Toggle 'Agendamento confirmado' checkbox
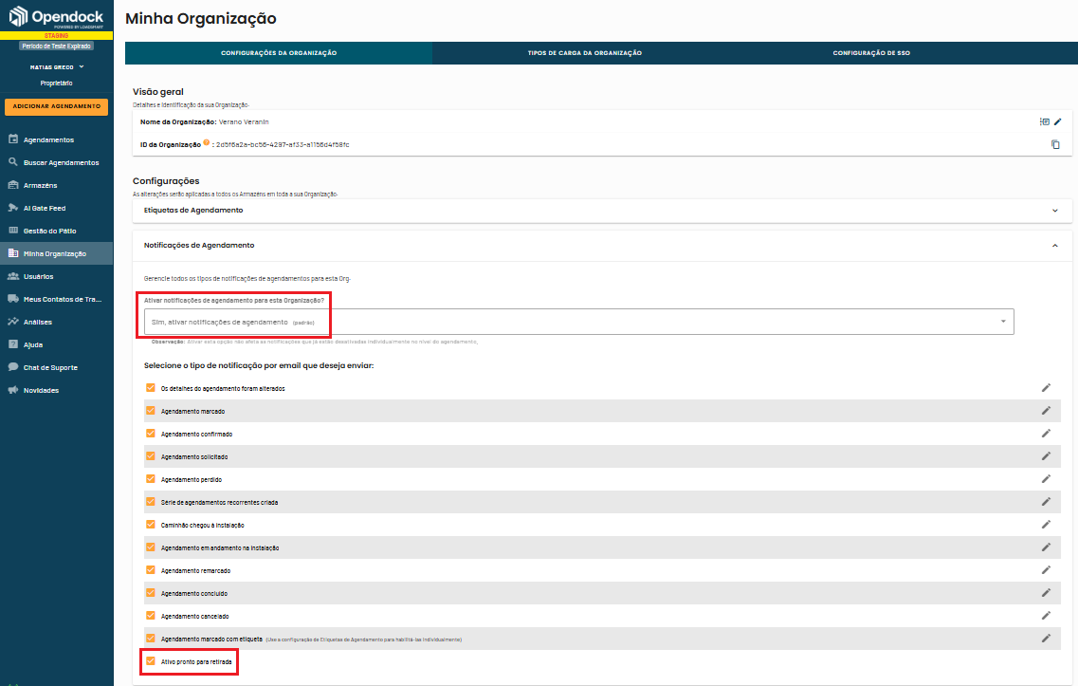The width and height of the screenshot is (1078, 686). 151,434
